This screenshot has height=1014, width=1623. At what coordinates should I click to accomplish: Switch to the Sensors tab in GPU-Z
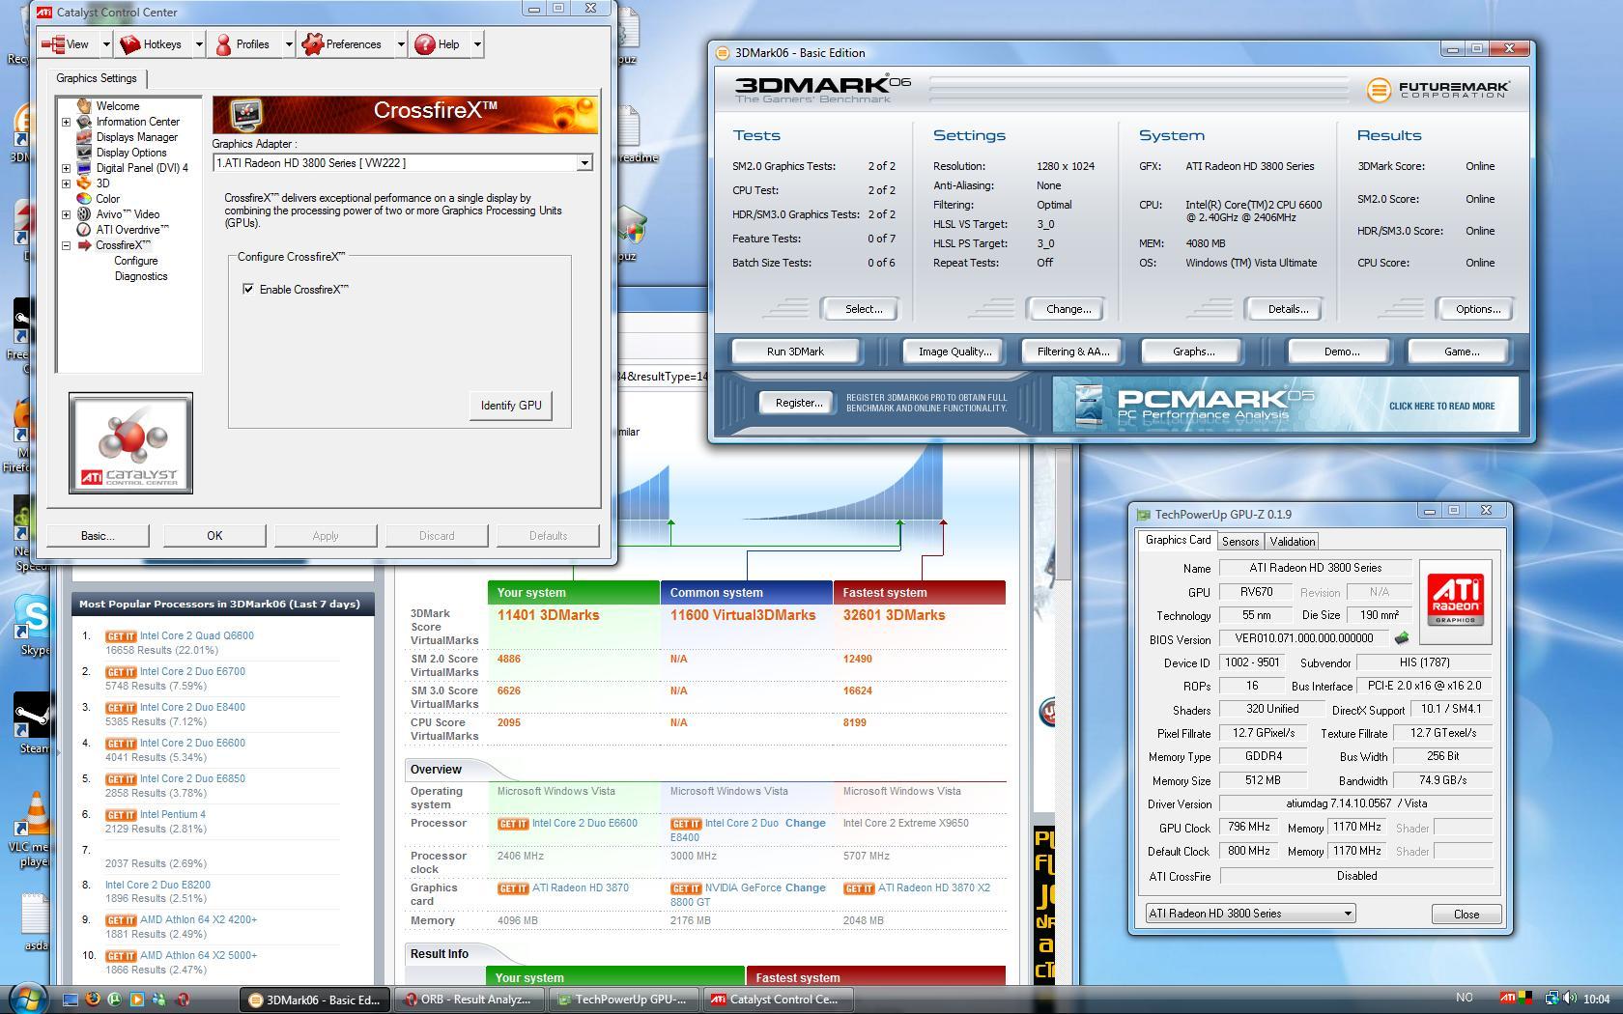(1239, 542)
